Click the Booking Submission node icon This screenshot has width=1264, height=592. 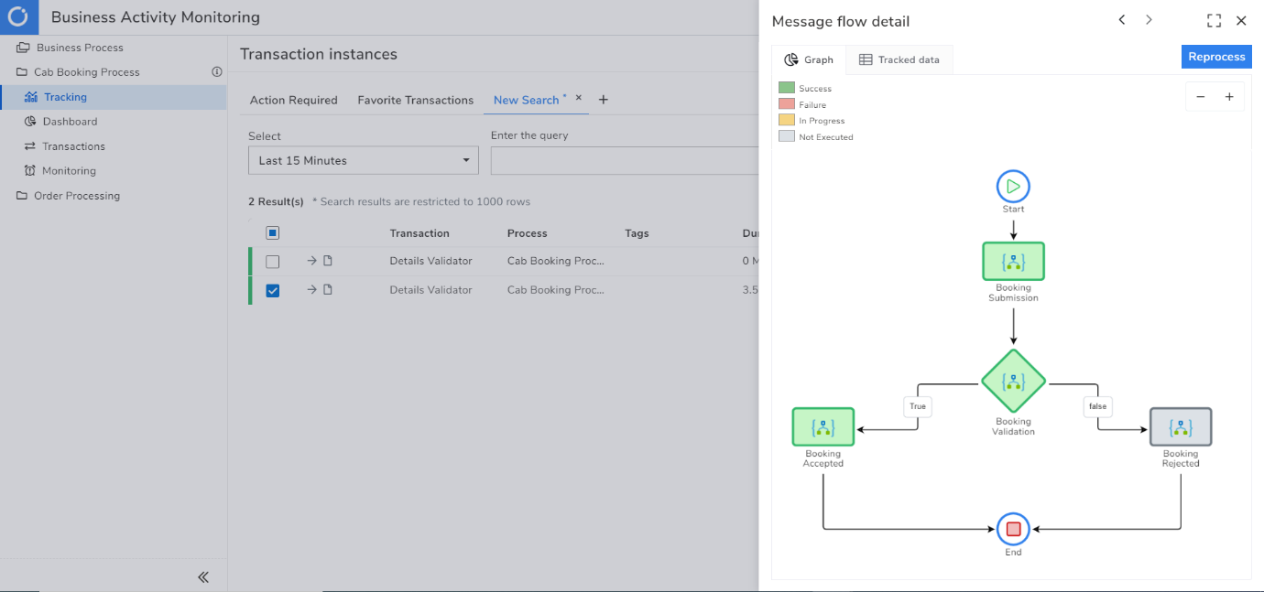coord(1013,262)
